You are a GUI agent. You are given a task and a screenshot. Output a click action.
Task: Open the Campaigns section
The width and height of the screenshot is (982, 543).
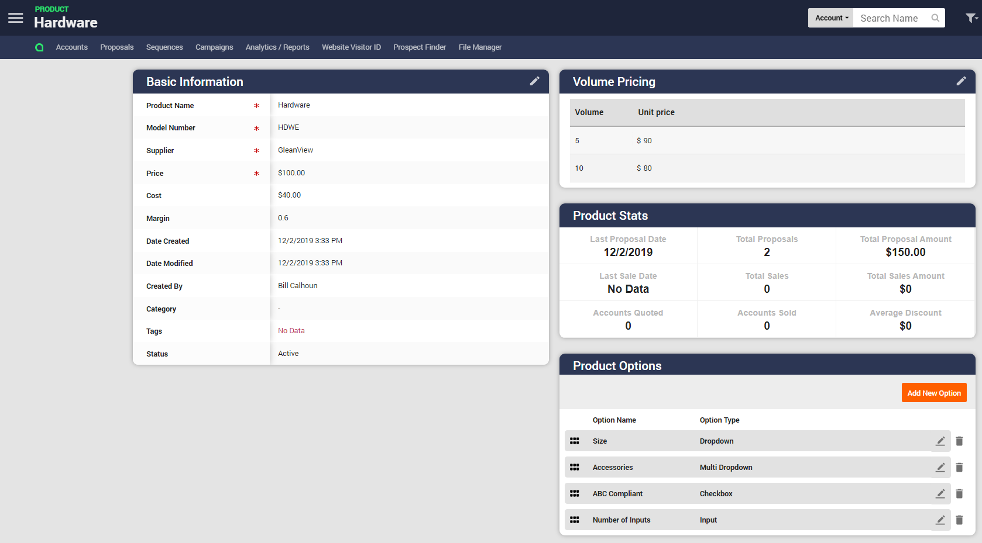[214, 47]
